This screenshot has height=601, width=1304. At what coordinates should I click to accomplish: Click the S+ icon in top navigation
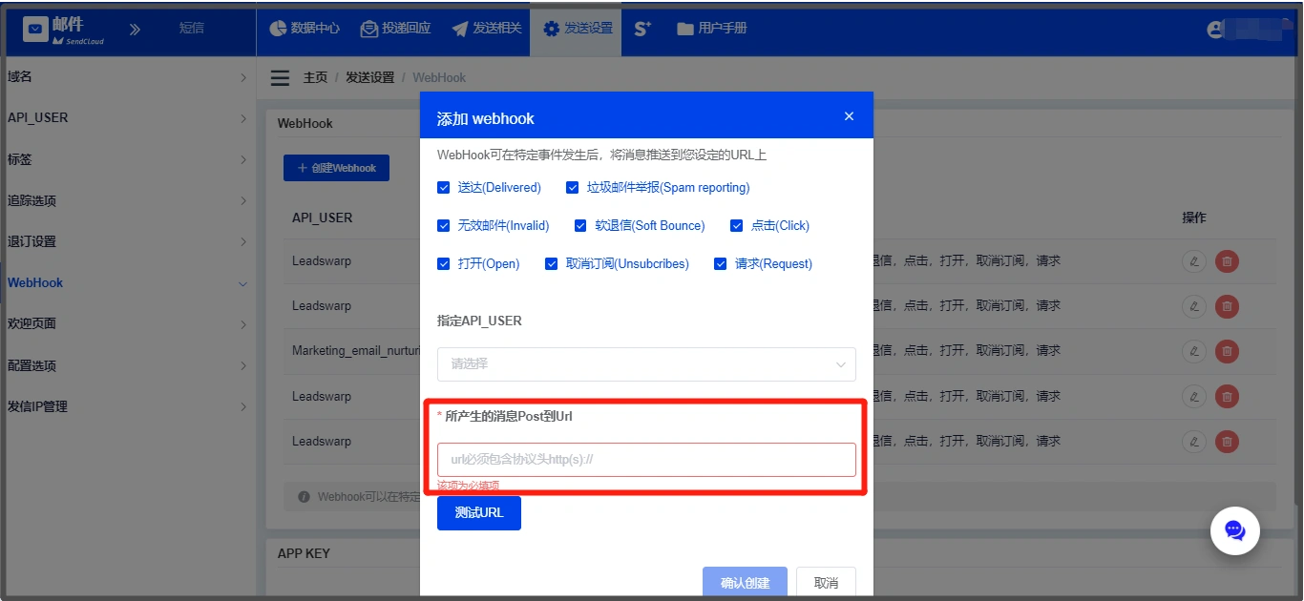[x=642, y=29]
